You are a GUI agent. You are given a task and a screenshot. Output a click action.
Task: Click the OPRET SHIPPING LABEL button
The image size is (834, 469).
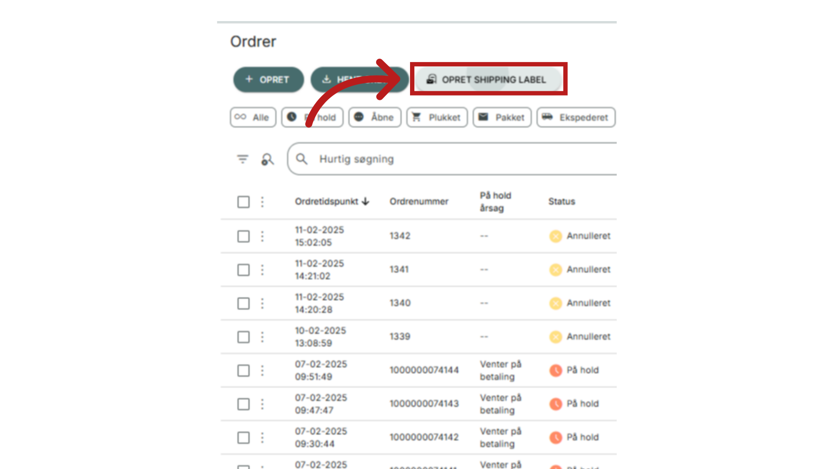[x=488, y=79]
